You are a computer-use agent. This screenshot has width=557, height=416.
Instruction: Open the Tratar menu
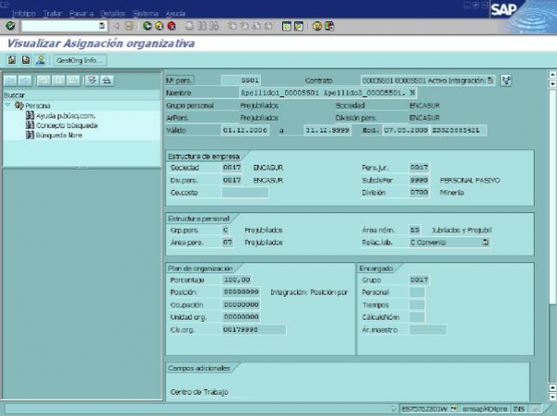(x=52, y=14)
